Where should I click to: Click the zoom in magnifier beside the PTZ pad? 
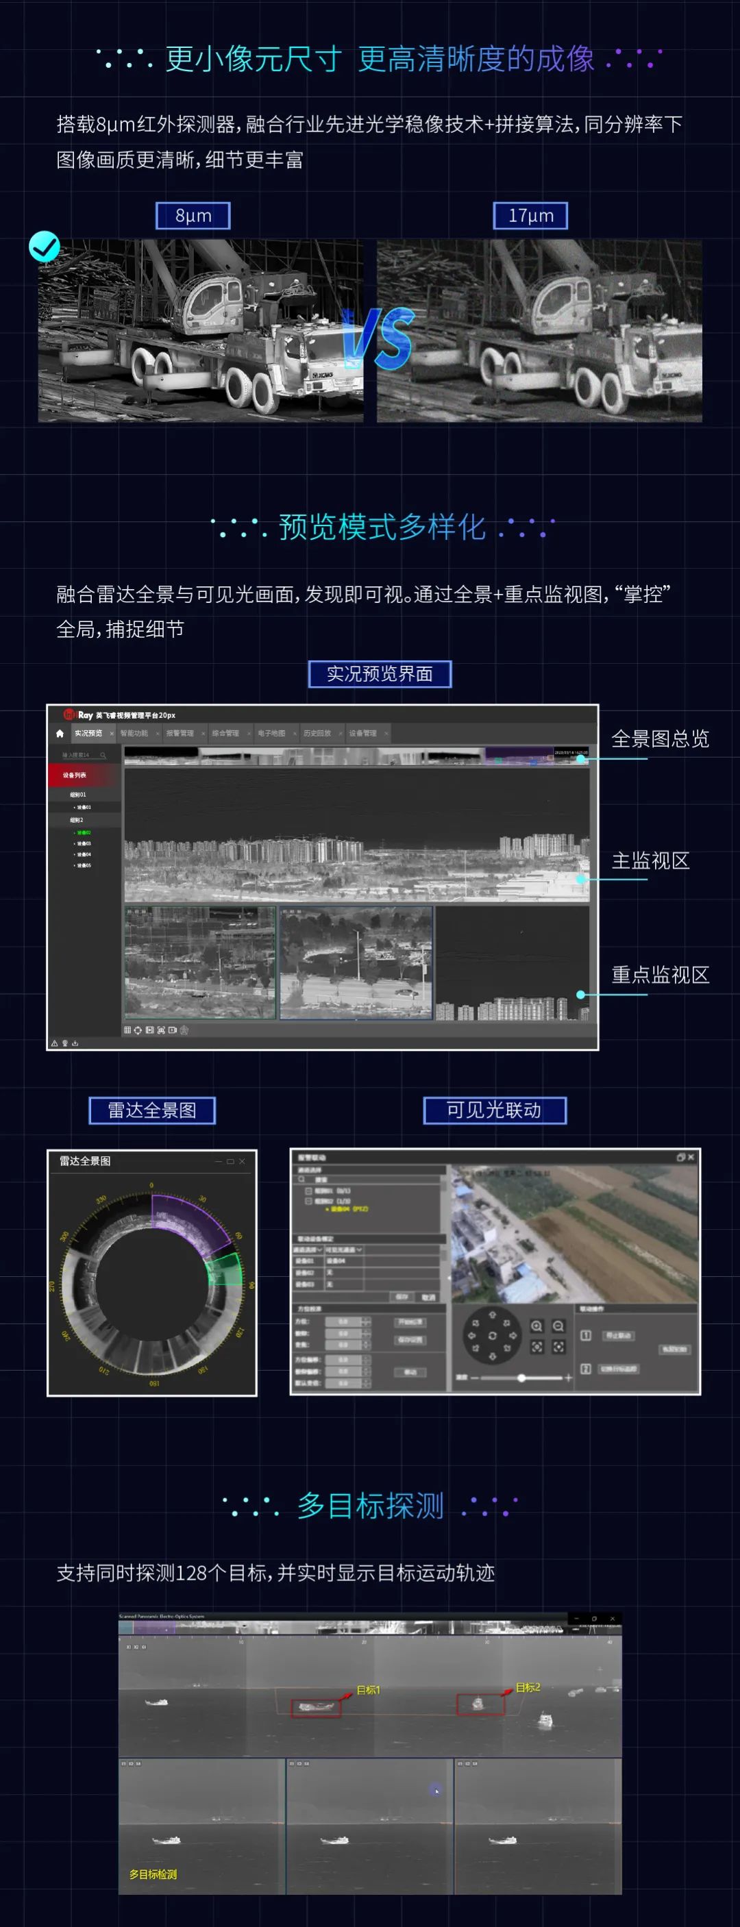pyautogui.click(x=537, y=1326)
